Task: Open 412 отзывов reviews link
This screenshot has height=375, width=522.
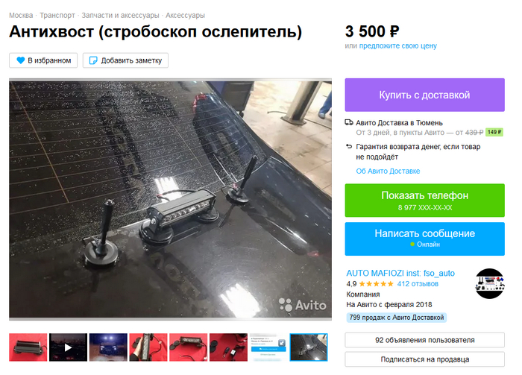Action: [x=418, y=284]
